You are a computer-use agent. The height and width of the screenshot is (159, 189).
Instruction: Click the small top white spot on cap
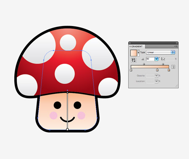coord(68,42)
